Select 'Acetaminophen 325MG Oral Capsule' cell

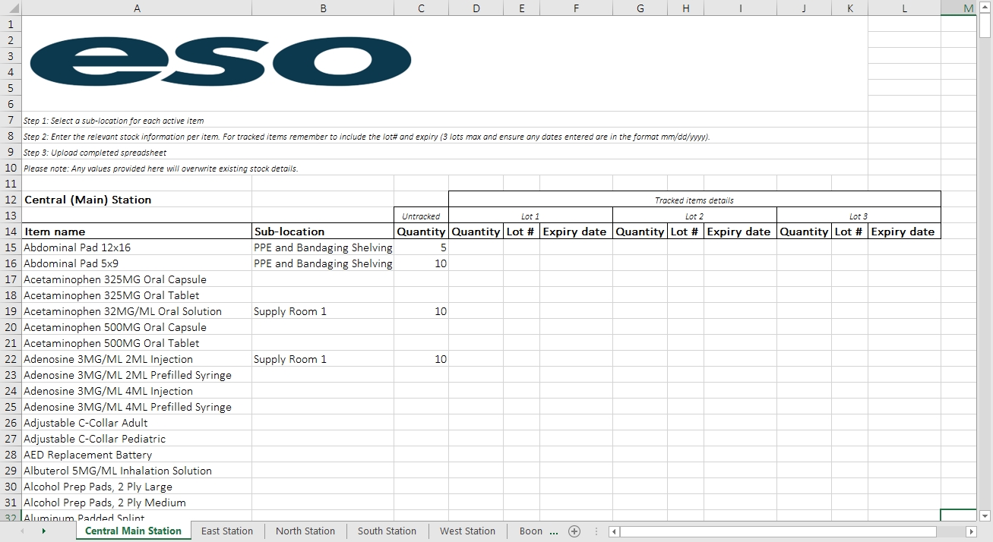point(137,279)
